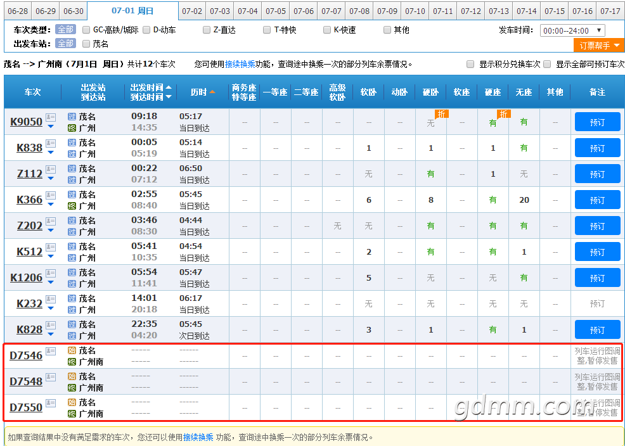Tick the 茂名 departure station checkbox
This screenshot has height=446, width=625.
(86, 44)
